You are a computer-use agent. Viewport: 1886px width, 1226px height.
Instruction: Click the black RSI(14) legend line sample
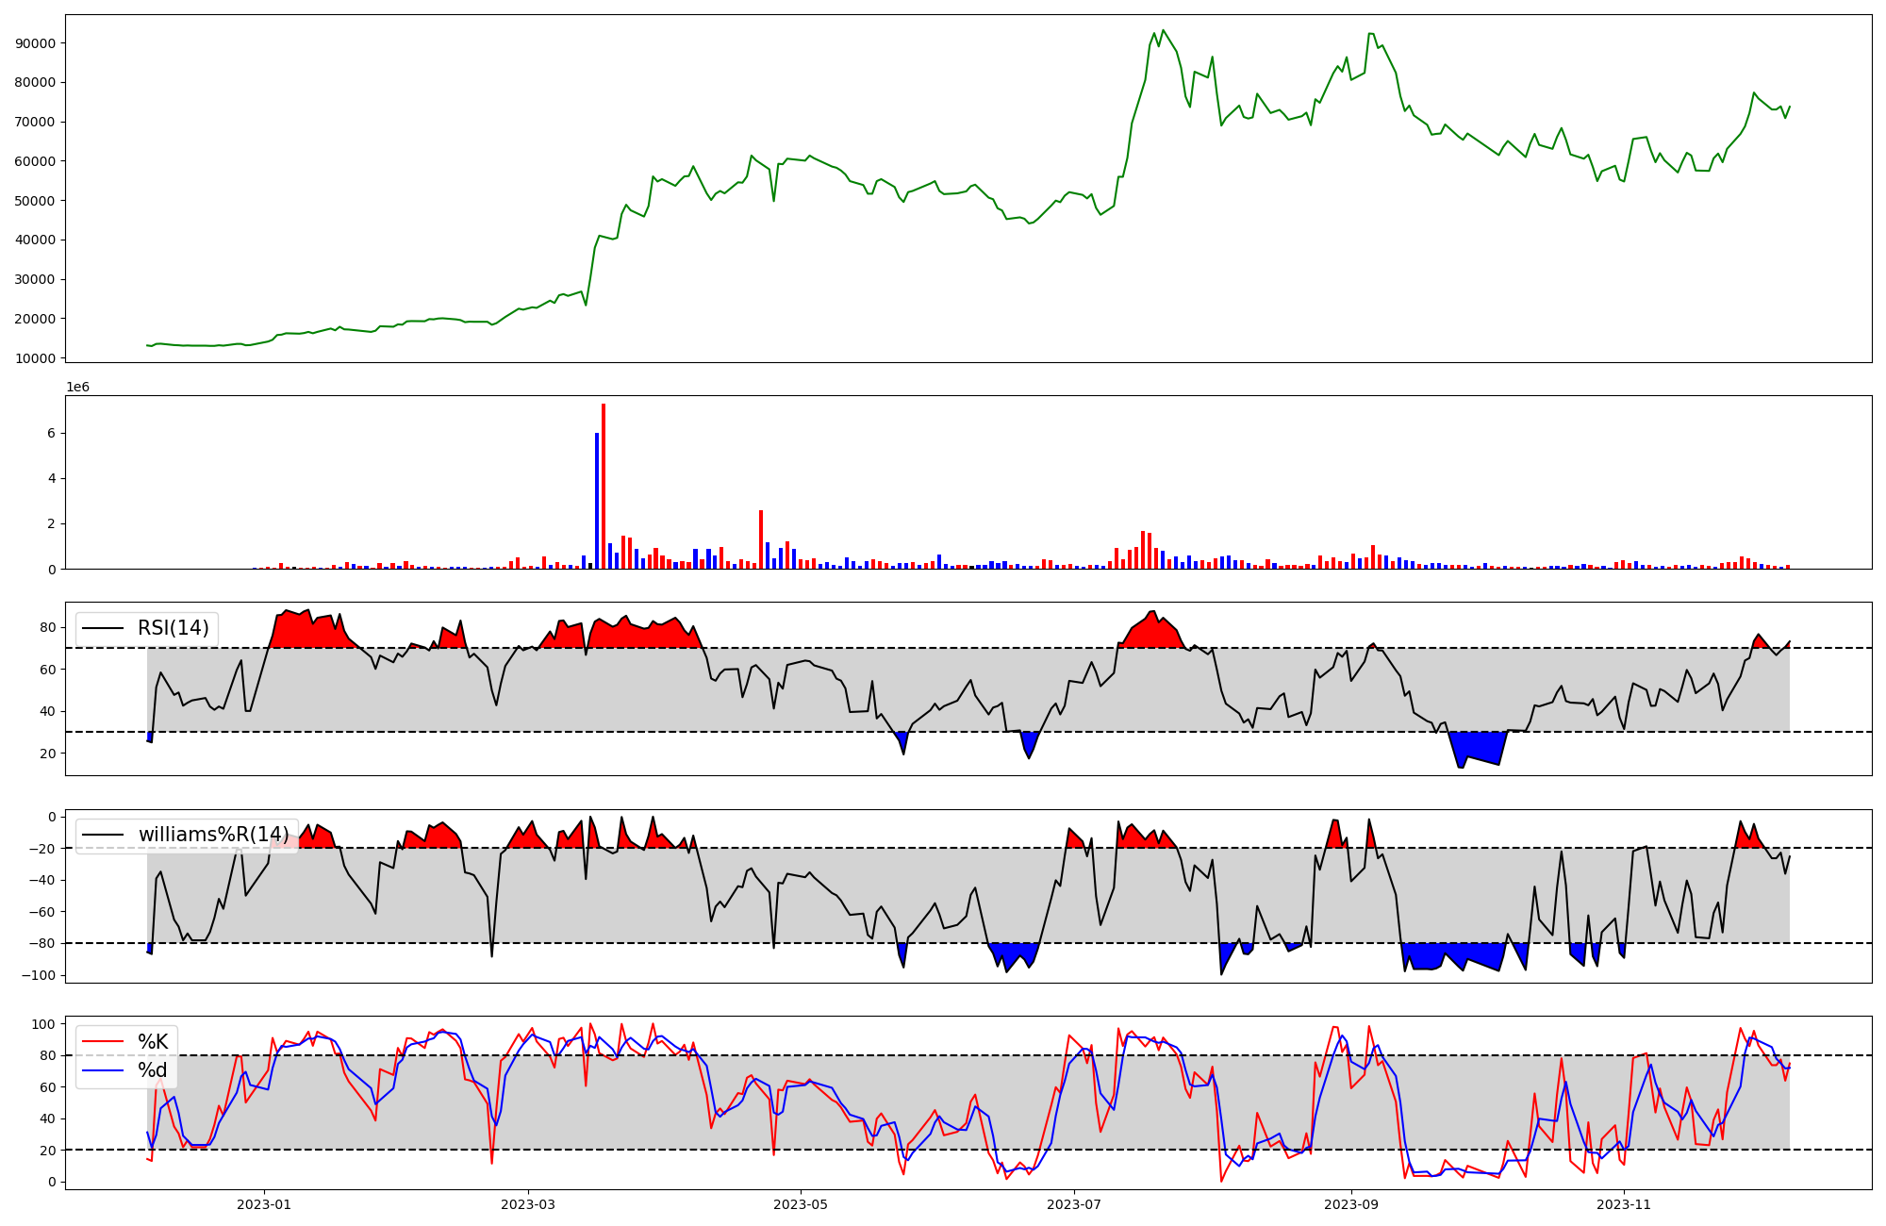[x=103, y=628]
